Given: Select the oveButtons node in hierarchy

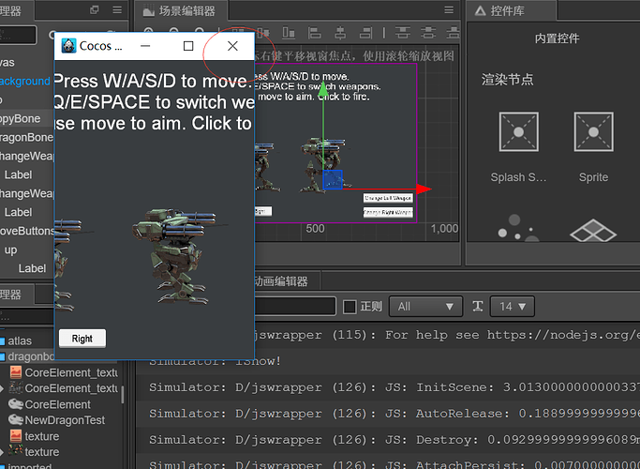Looking at the screenshot, I should (x=26, y=232).
